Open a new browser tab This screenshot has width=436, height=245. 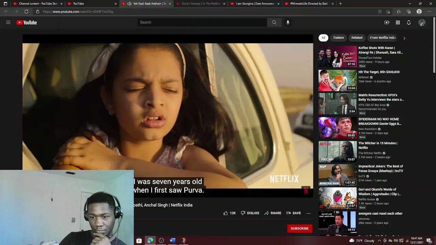[x=340, y=4]
